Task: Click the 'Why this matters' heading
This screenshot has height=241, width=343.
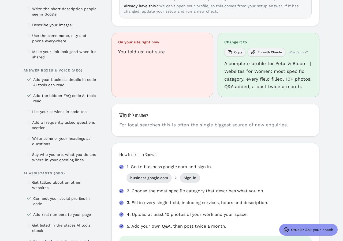Action: tap(134, 115)
